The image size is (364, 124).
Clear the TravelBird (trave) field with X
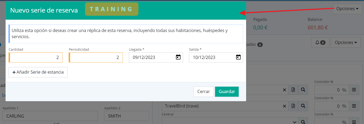[284, 106]
